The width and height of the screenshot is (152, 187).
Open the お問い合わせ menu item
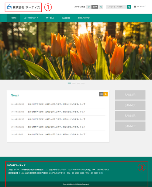[x=84, y=18]
